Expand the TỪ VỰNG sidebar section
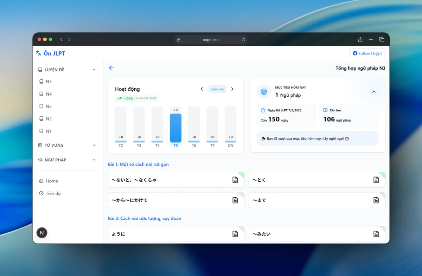This screenshot has height=276, width=422. [x=94, y=145]
